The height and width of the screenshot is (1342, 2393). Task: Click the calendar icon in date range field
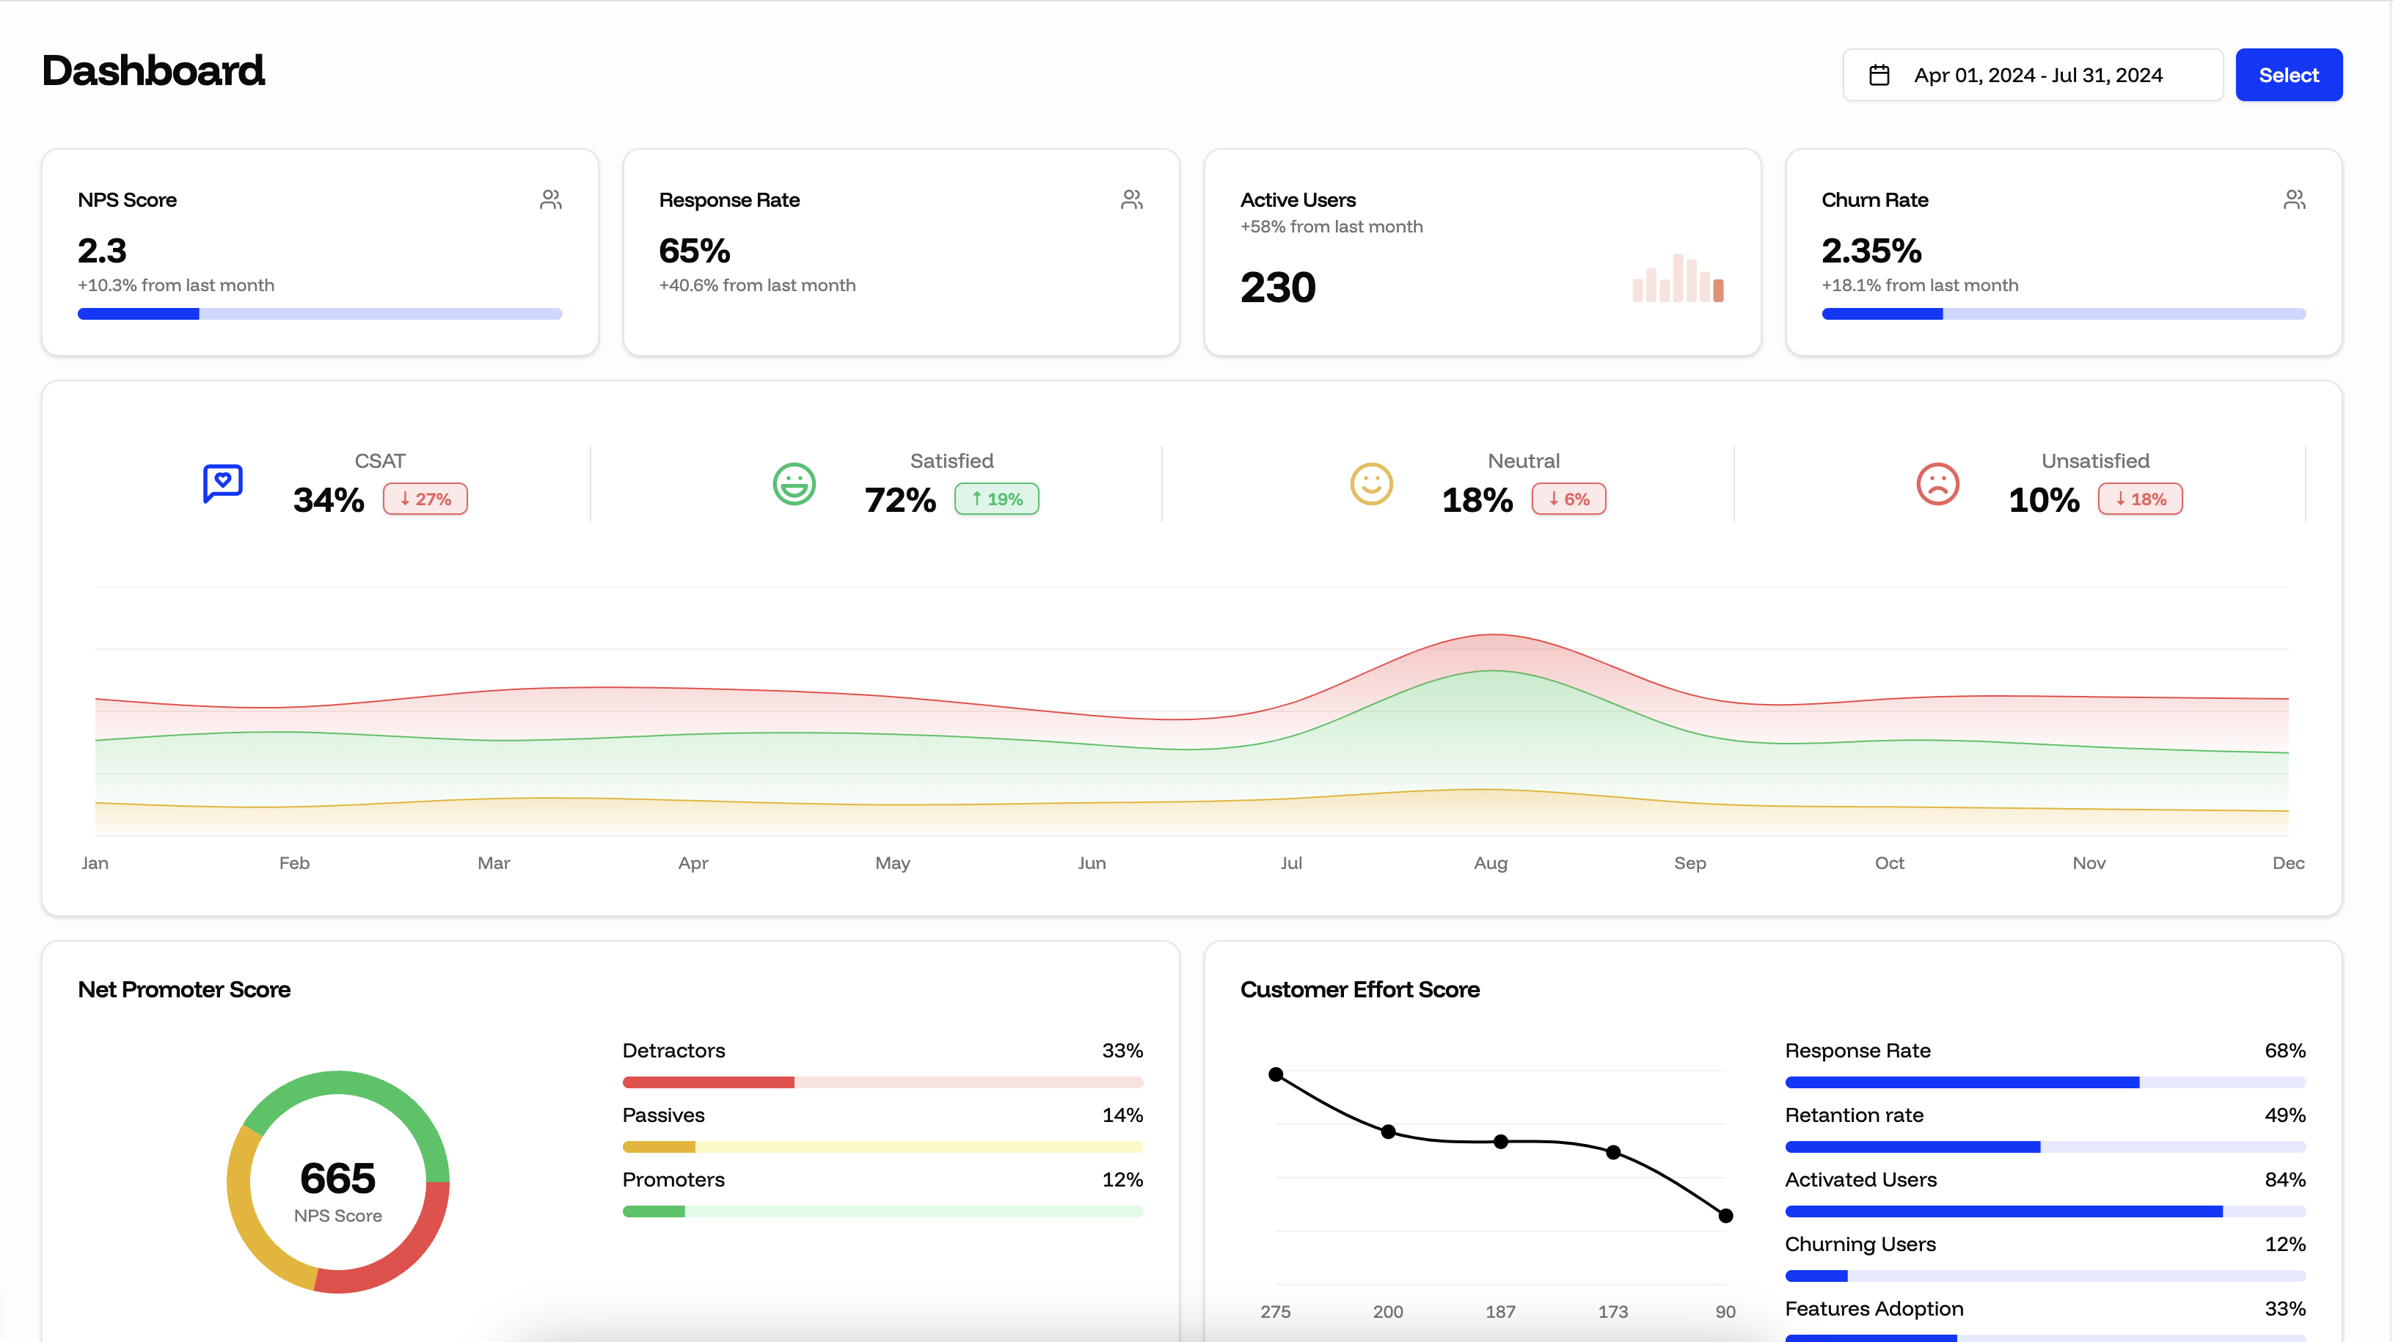coord(1878,76)
